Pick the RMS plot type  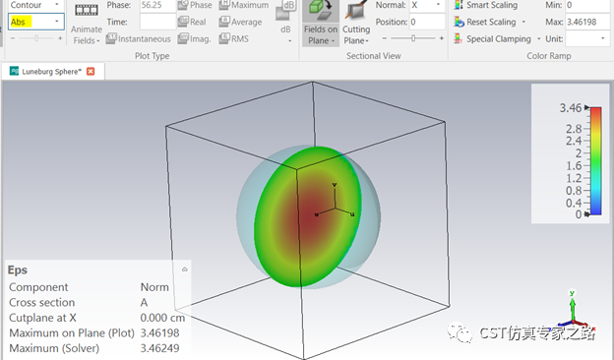[x=234, y=38]
